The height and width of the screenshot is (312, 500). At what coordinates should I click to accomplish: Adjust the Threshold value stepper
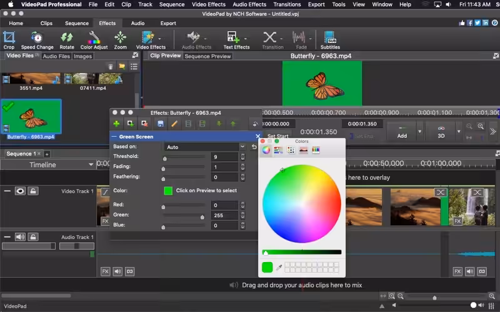(242, 157)
